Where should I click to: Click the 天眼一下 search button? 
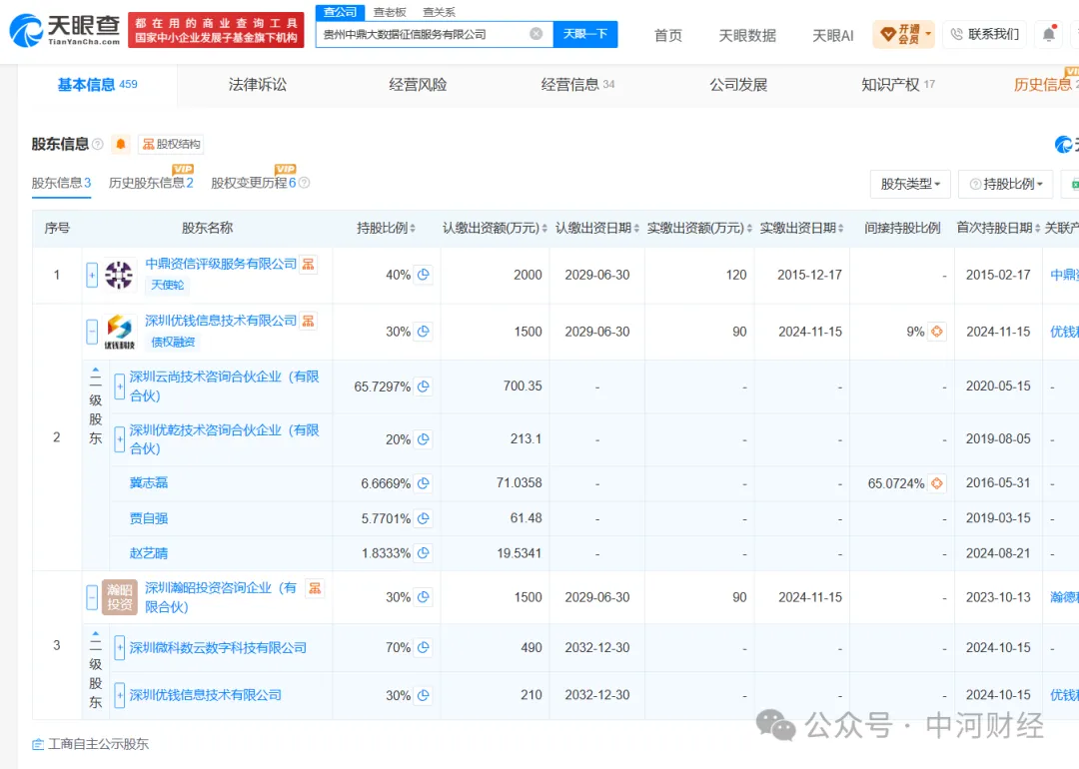585,34
